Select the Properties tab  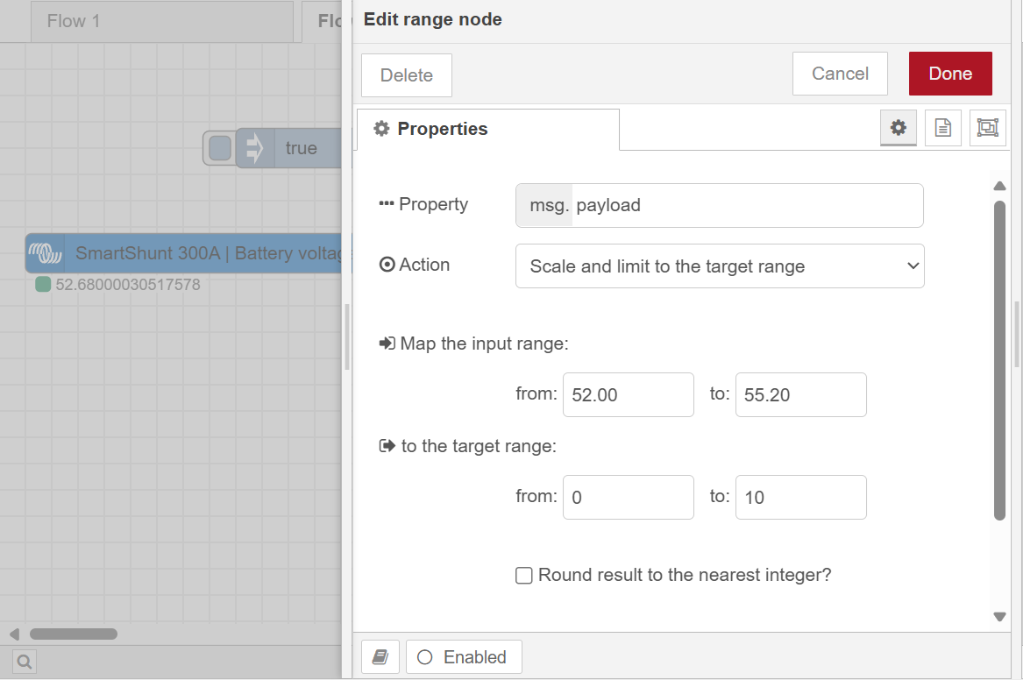pyautogui.click(x=487, y=129)
